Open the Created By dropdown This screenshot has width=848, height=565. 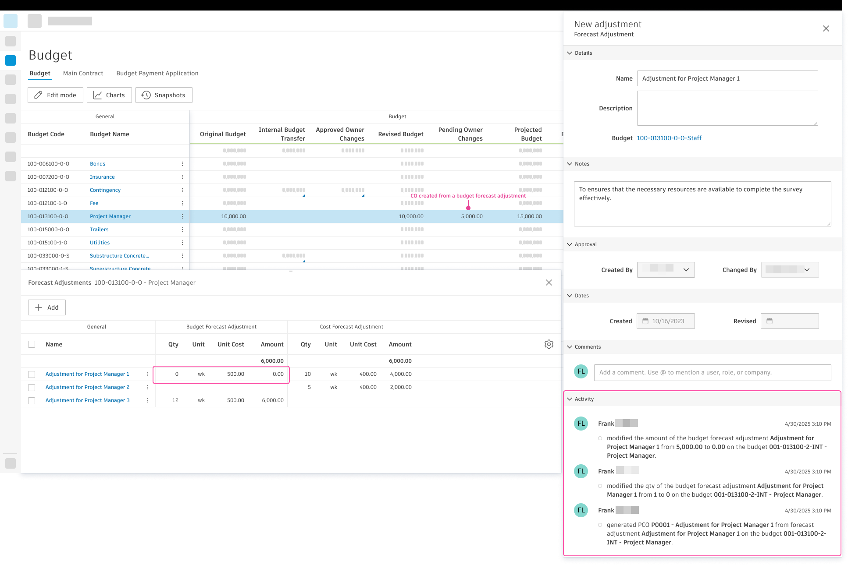point(666,270)
